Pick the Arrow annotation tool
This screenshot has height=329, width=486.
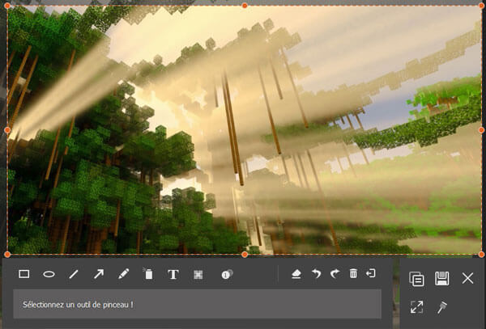click(x=99, y=274)
